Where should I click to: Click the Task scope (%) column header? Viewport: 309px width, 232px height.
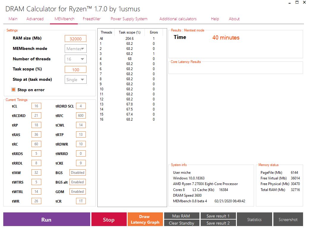(129, 32)
